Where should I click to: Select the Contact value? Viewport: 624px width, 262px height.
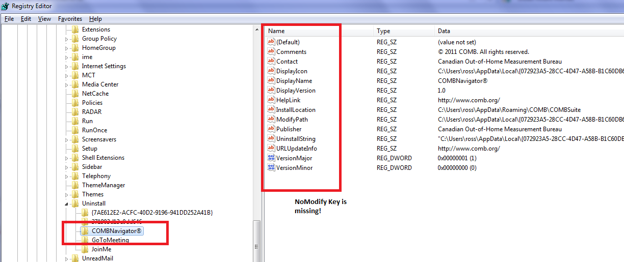pyautogui.click(x=287, y=61)
